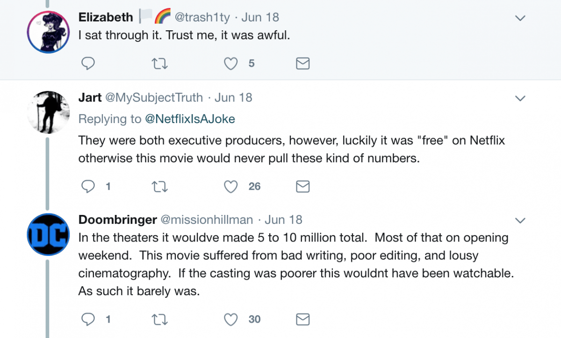Retweet Elizabeth's tweet
Viewport: 561px width, 338px height.
[159, 63]
